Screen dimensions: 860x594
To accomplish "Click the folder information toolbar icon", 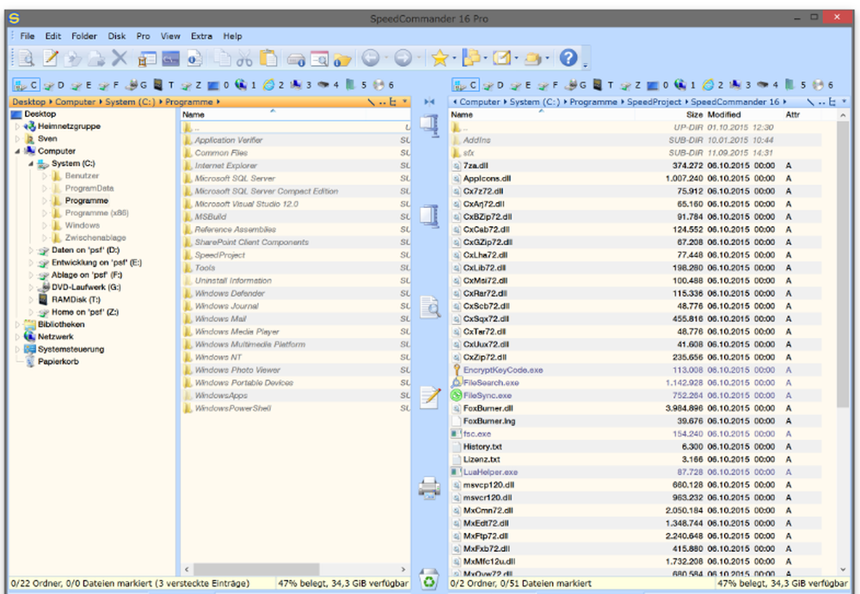I will (x=341, y=58).
